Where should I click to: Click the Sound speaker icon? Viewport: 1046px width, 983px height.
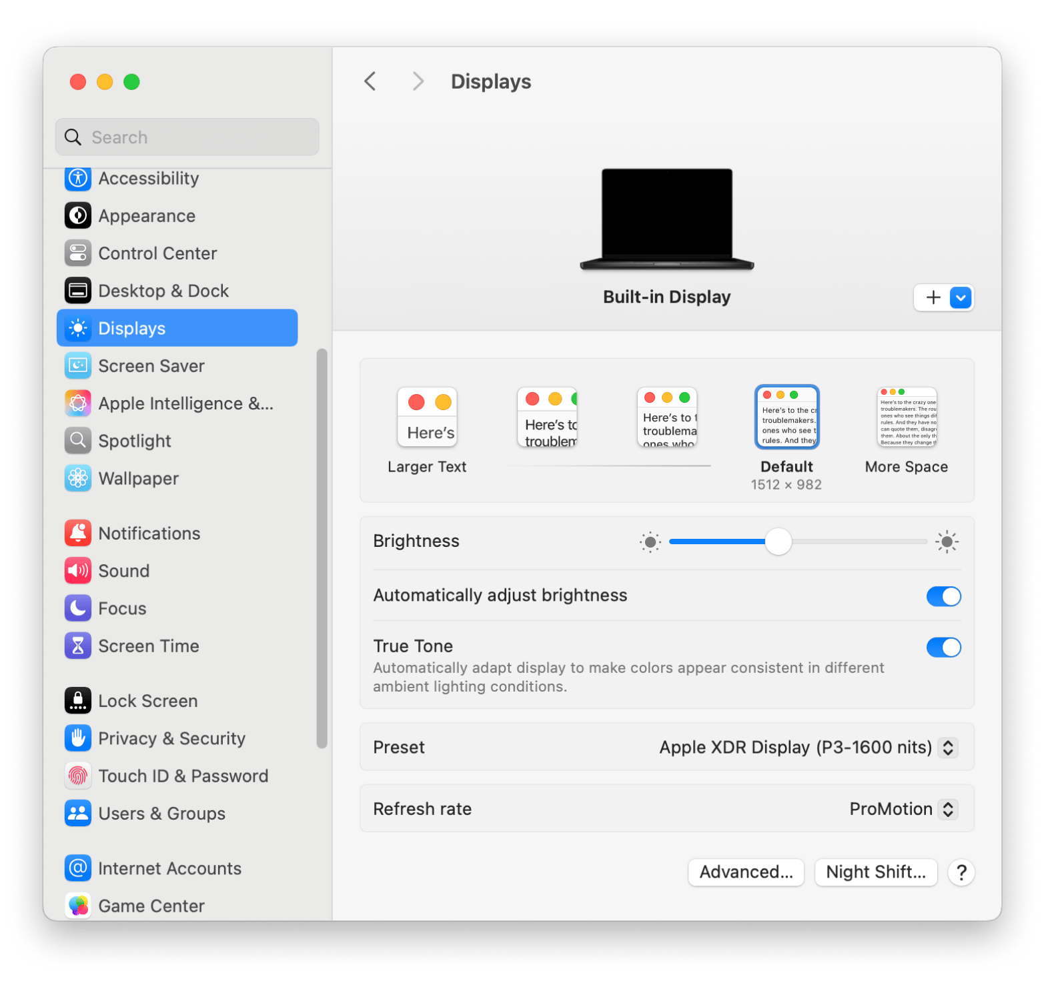78,570
